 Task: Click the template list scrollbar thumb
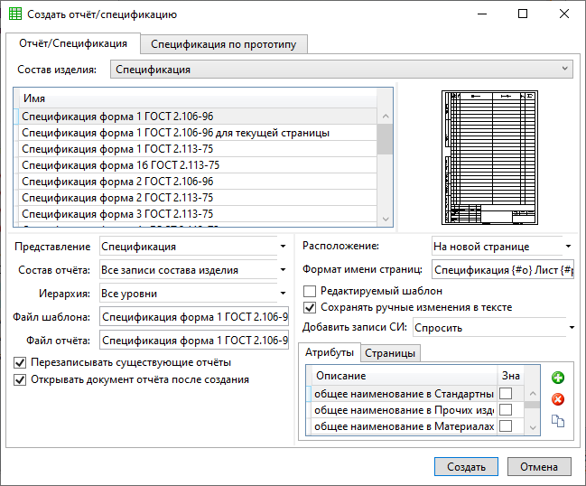(385, 139)
